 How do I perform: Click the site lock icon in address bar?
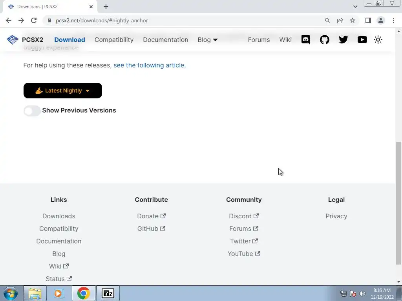(x=49, y=20)
